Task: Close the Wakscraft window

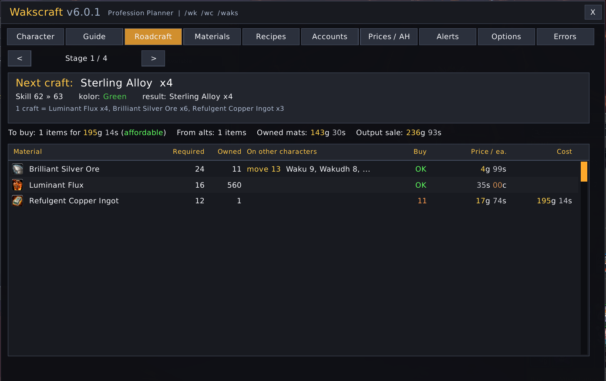Action: point(593,12)
